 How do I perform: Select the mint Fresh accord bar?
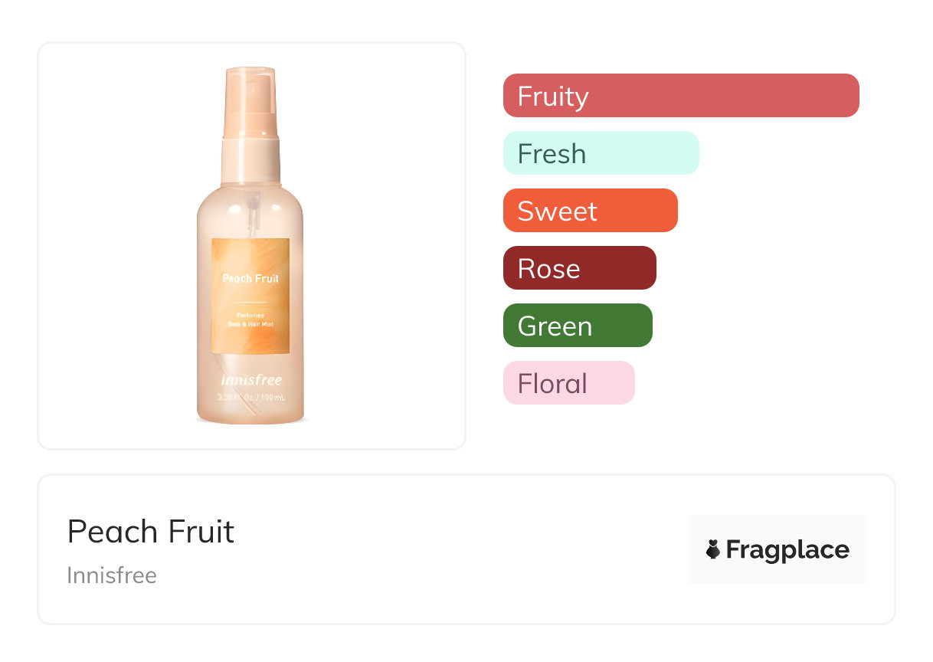tap(601, 153)
